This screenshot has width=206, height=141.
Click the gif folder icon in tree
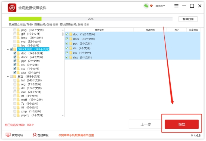click(x=18, y=34)
